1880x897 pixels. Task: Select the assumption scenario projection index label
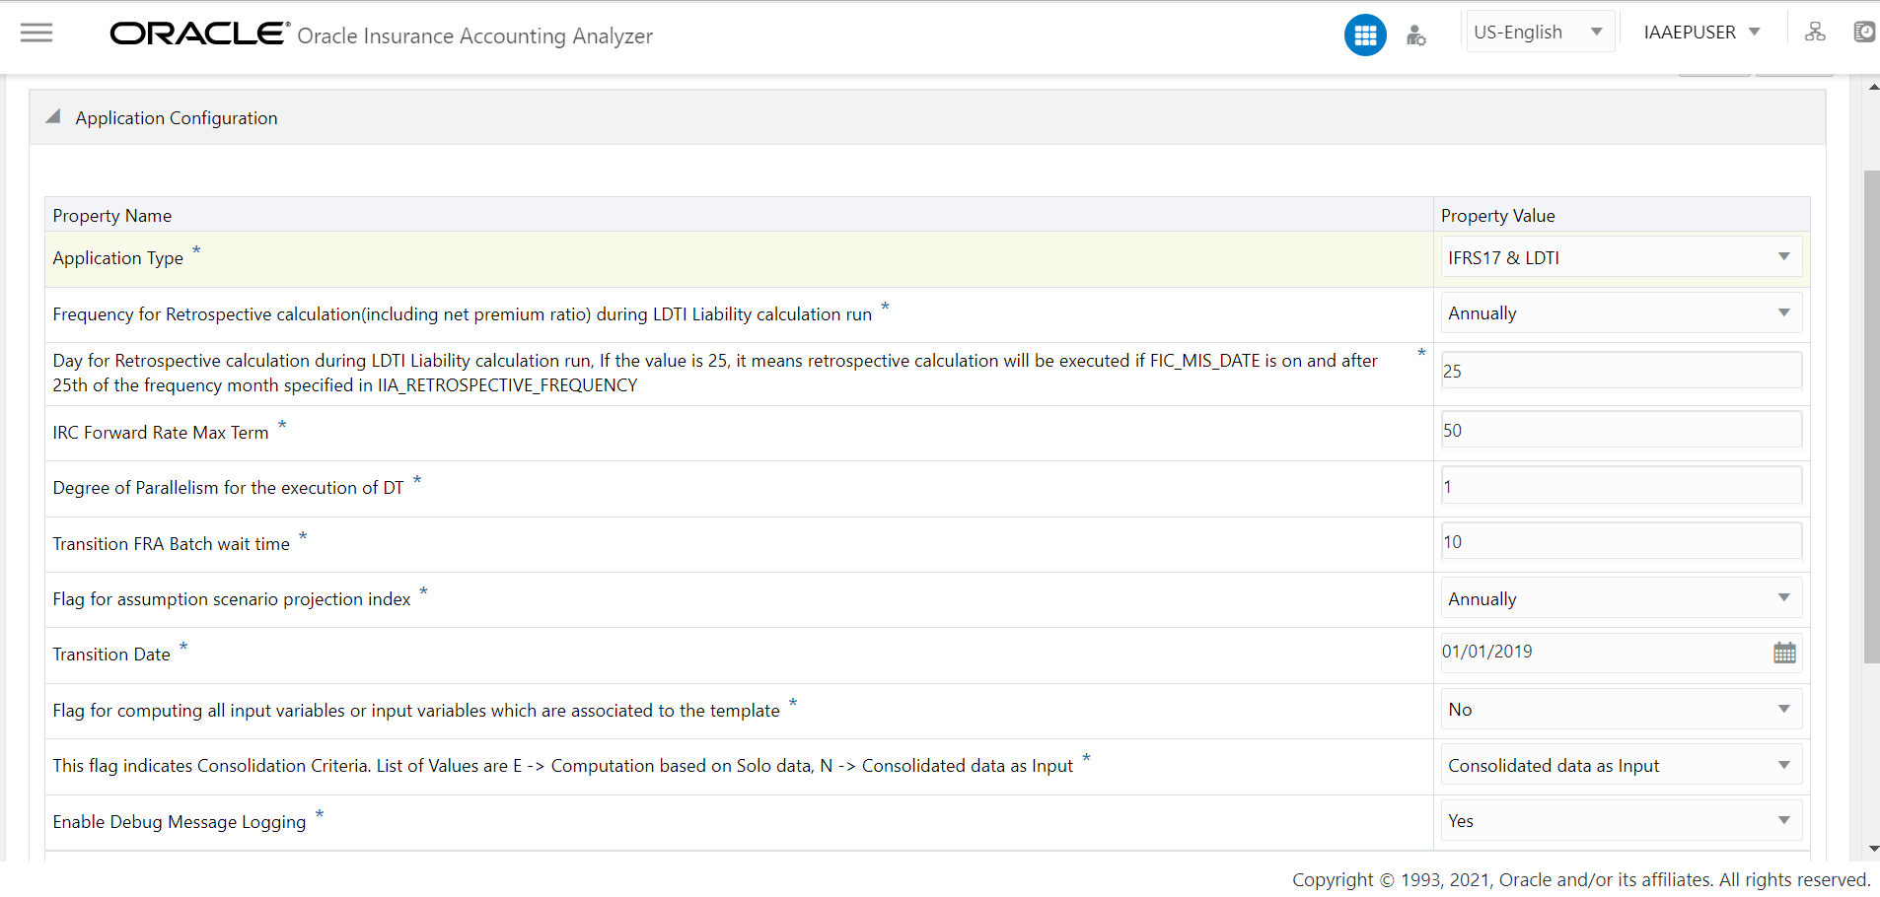click(232, 599)
